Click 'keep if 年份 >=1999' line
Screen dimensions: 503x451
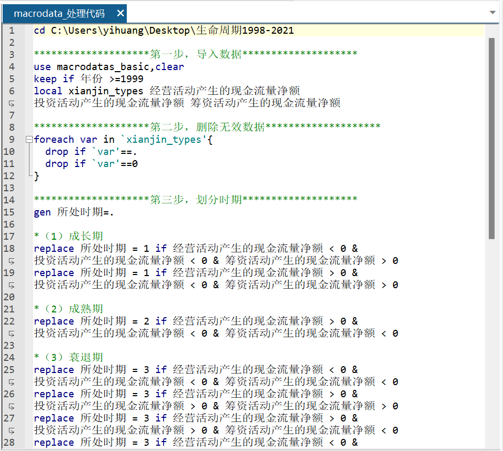88,79
